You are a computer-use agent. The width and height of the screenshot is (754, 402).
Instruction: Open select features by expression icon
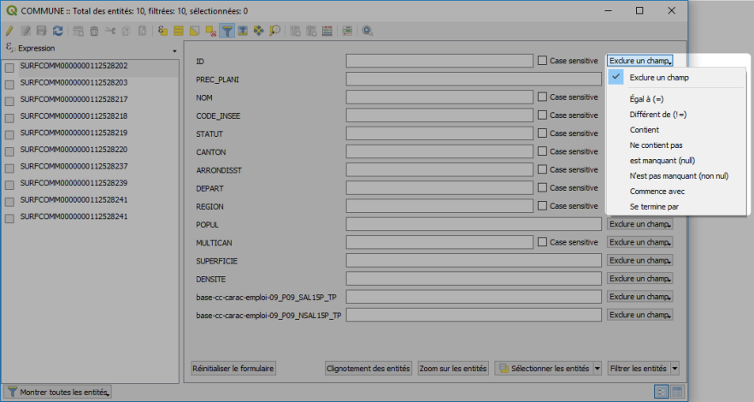click(162, 32)
